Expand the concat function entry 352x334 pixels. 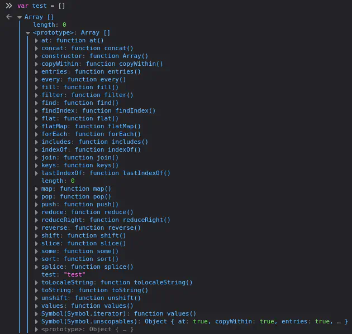(37, 49)
